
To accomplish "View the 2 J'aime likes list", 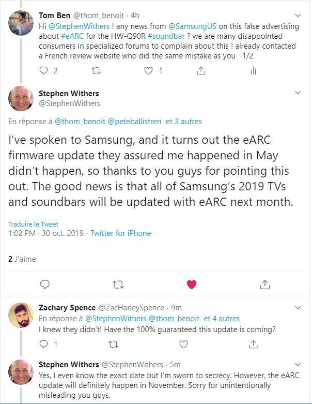I will click(x=22, y=259).
